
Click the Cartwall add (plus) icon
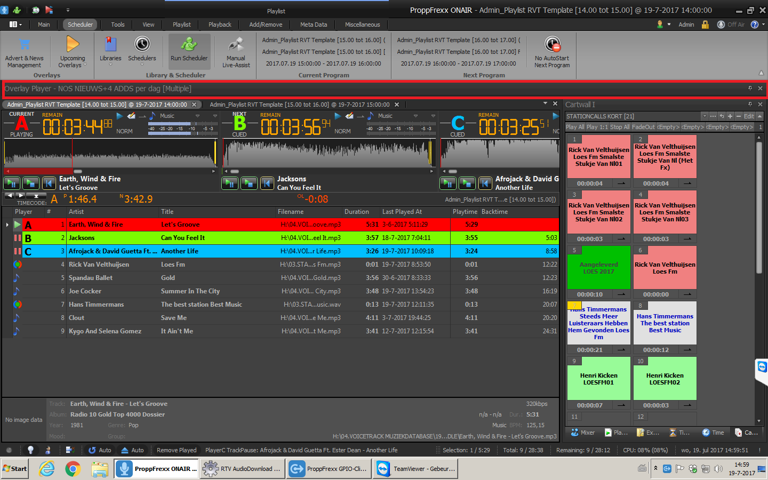(730, 116)
